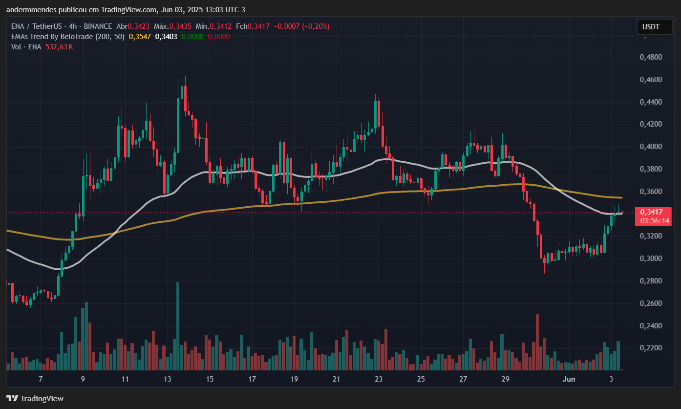
Task: Click the date label 27 on time axis
Action: pyautogui.click(x=463, y=379)
